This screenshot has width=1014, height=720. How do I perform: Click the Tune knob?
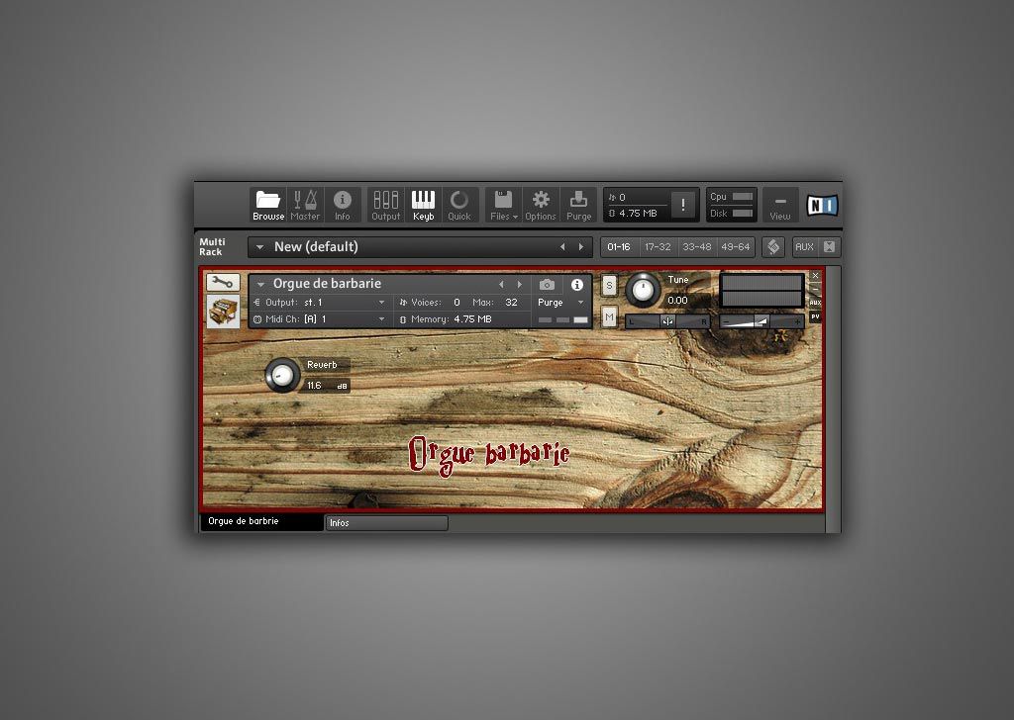pyautogui.click(x=643, y=290)
